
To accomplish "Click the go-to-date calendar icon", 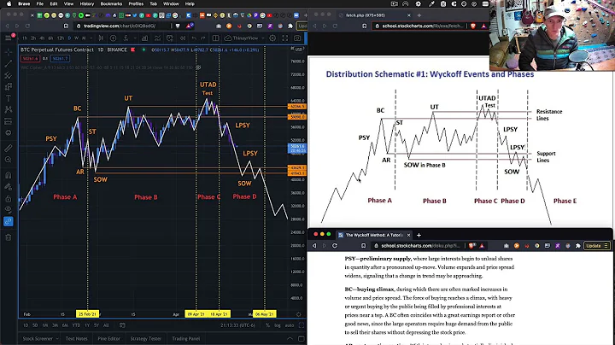I will [x=122, y=325].
